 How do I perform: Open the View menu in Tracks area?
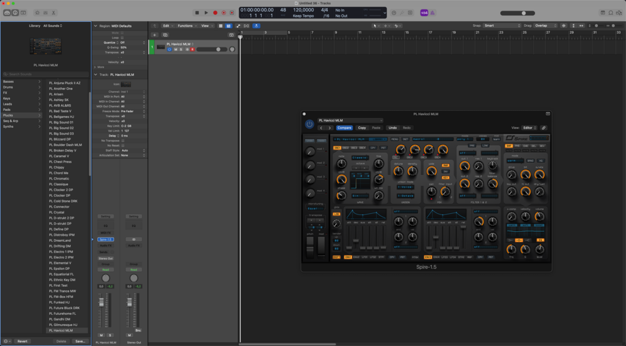(206, 26)
